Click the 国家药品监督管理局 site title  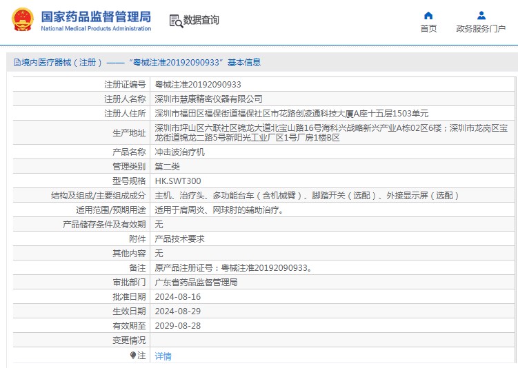click(x=95, y=16)
